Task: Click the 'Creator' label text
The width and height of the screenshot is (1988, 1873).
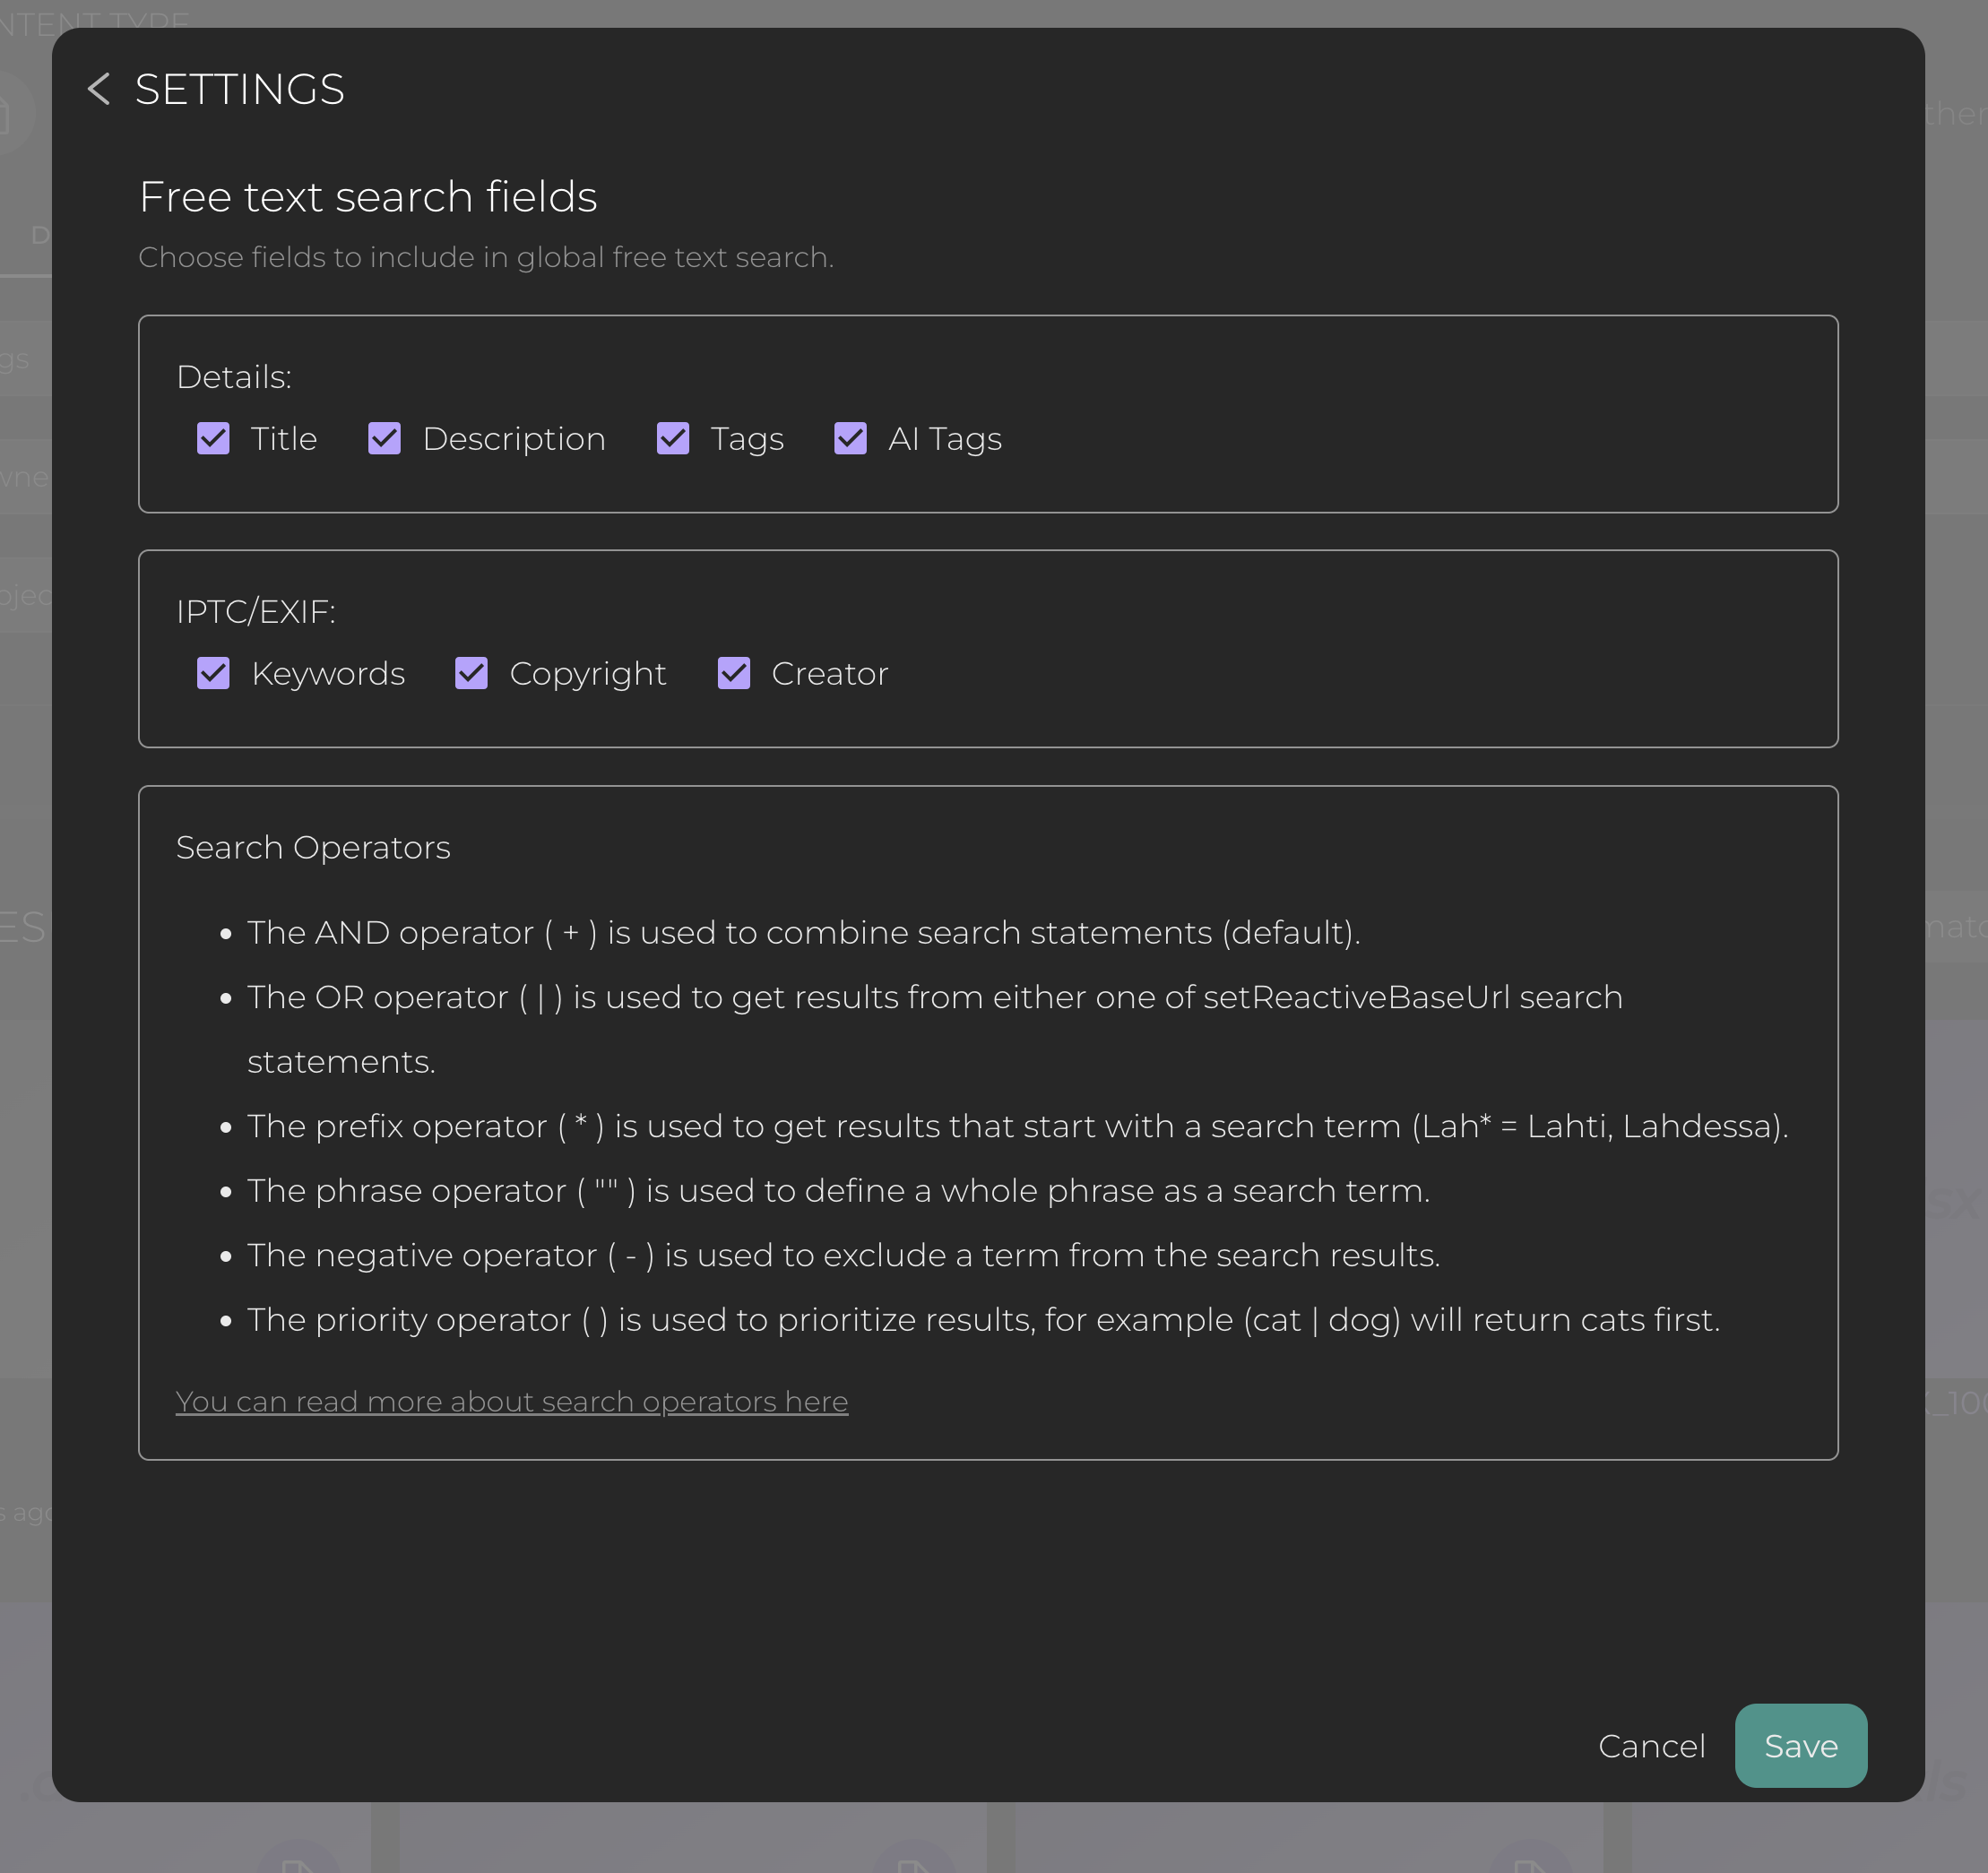Action: 829,674
